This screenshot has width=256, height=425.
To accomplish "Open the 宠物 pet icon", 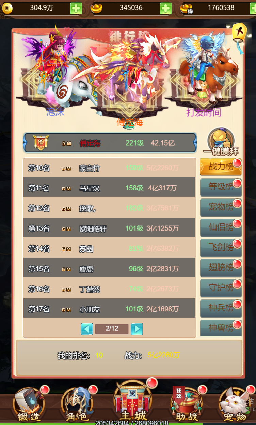I will point(235,405).
